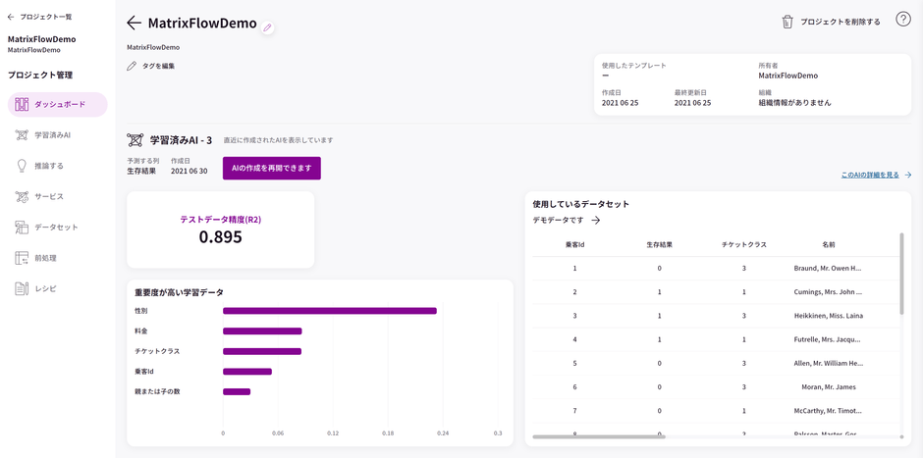Viewport: 923px width, 458px height.
Task: Click the pencil icon beside MatrixFlowDemo title
Action: (267, 27)
